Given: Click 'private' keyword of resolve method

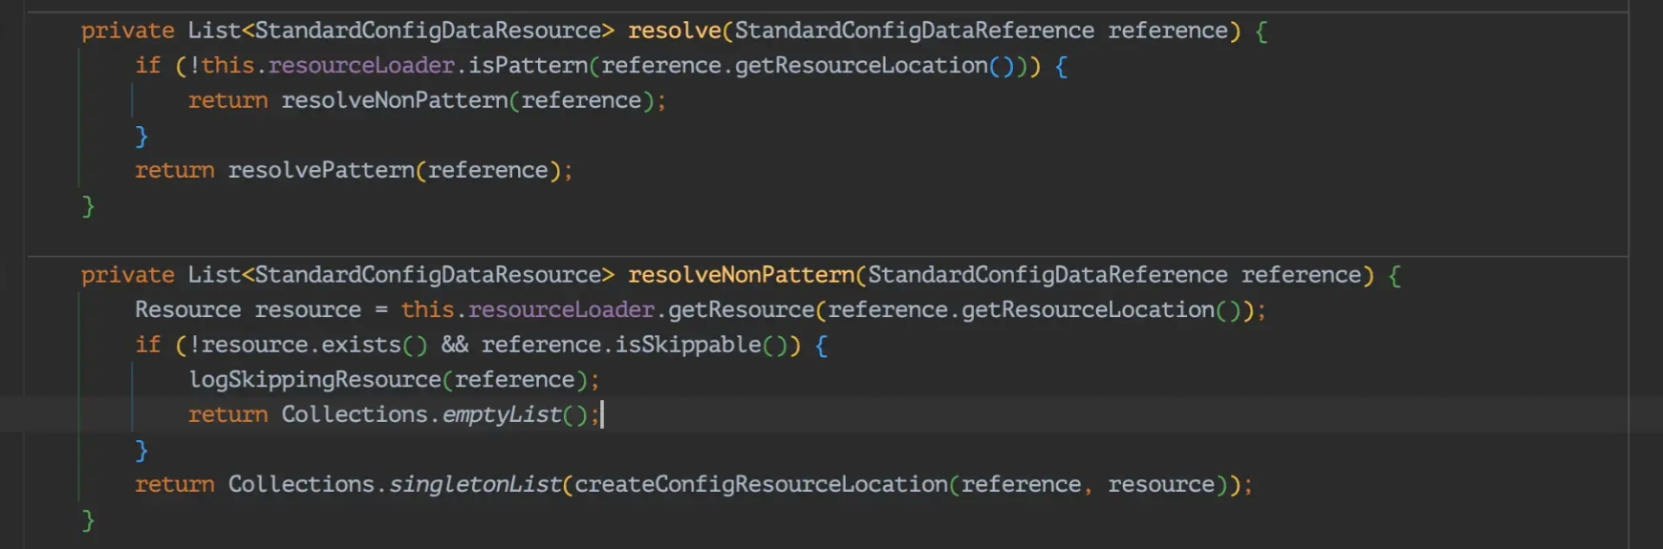Looking at the screenshot, I should point(128,31).
